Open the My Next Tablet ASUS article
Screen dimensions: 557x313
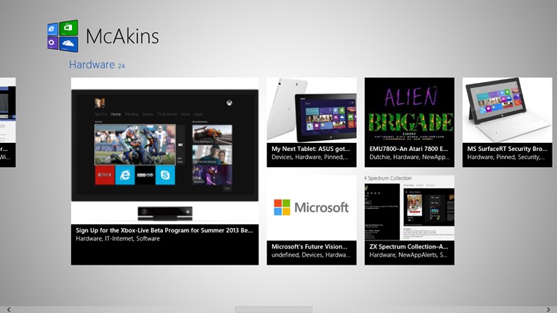[x=311, y=122]
